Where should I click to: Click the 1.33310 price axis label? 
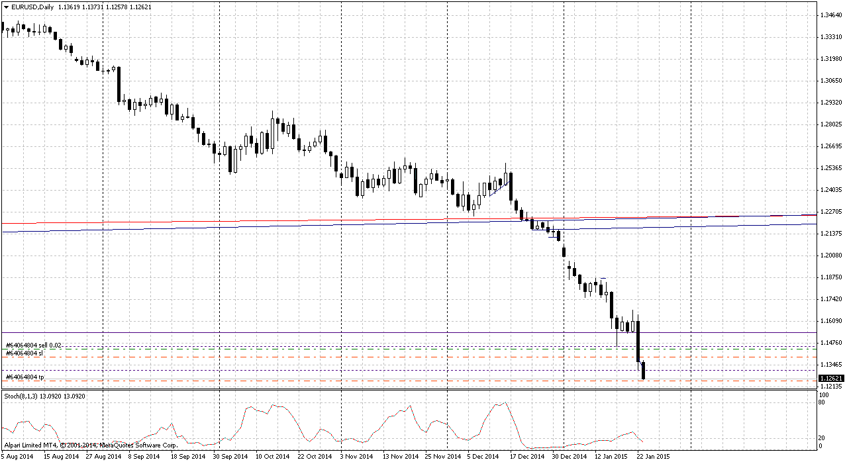pos(830,37)
